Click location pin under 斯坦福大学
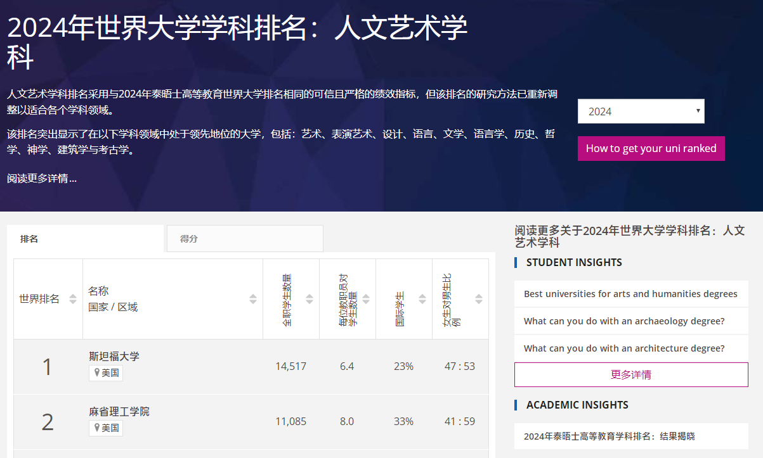763x458 pixels. pos(97,373)
